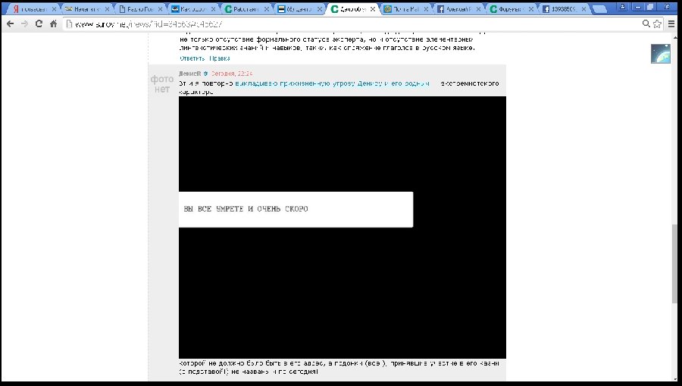Click the vertical page scrollbar thumb

point(674,262)
